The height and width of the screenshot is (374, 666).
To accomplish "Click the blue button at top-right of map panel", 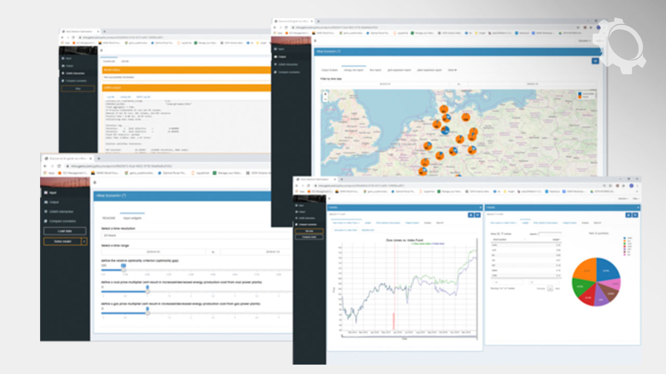I will coord(595,61).
